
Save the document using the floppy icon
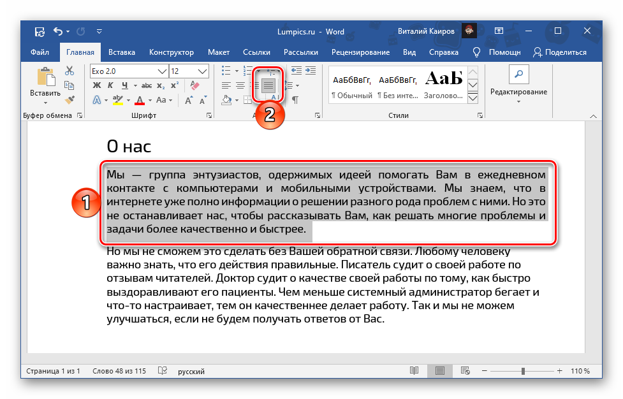click(x=40, y=31)
